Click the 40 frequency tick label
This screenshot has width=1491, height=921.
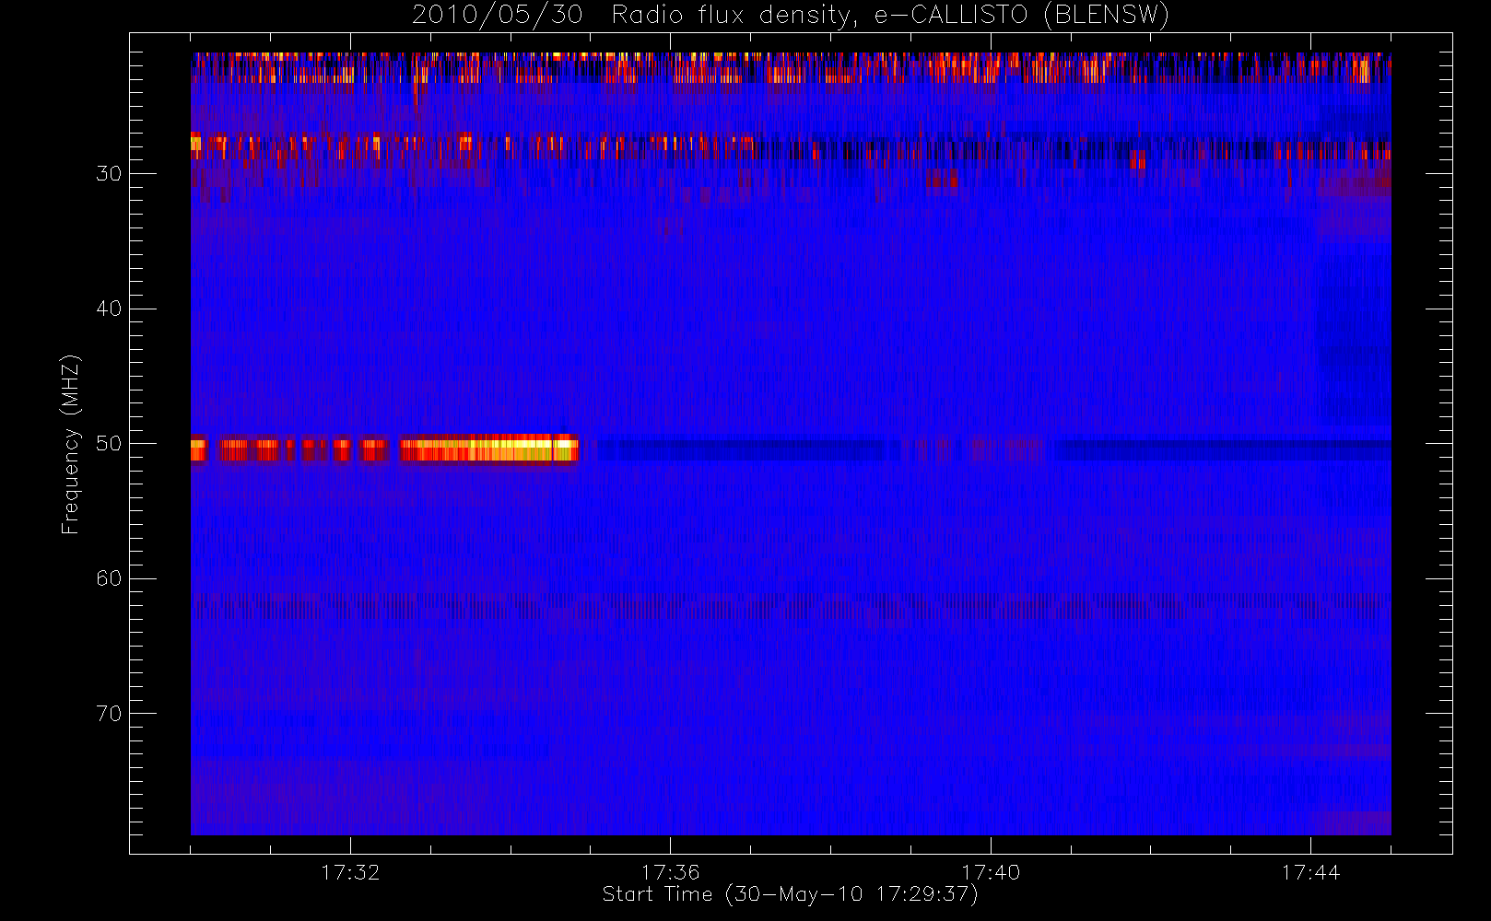point(109,309)
